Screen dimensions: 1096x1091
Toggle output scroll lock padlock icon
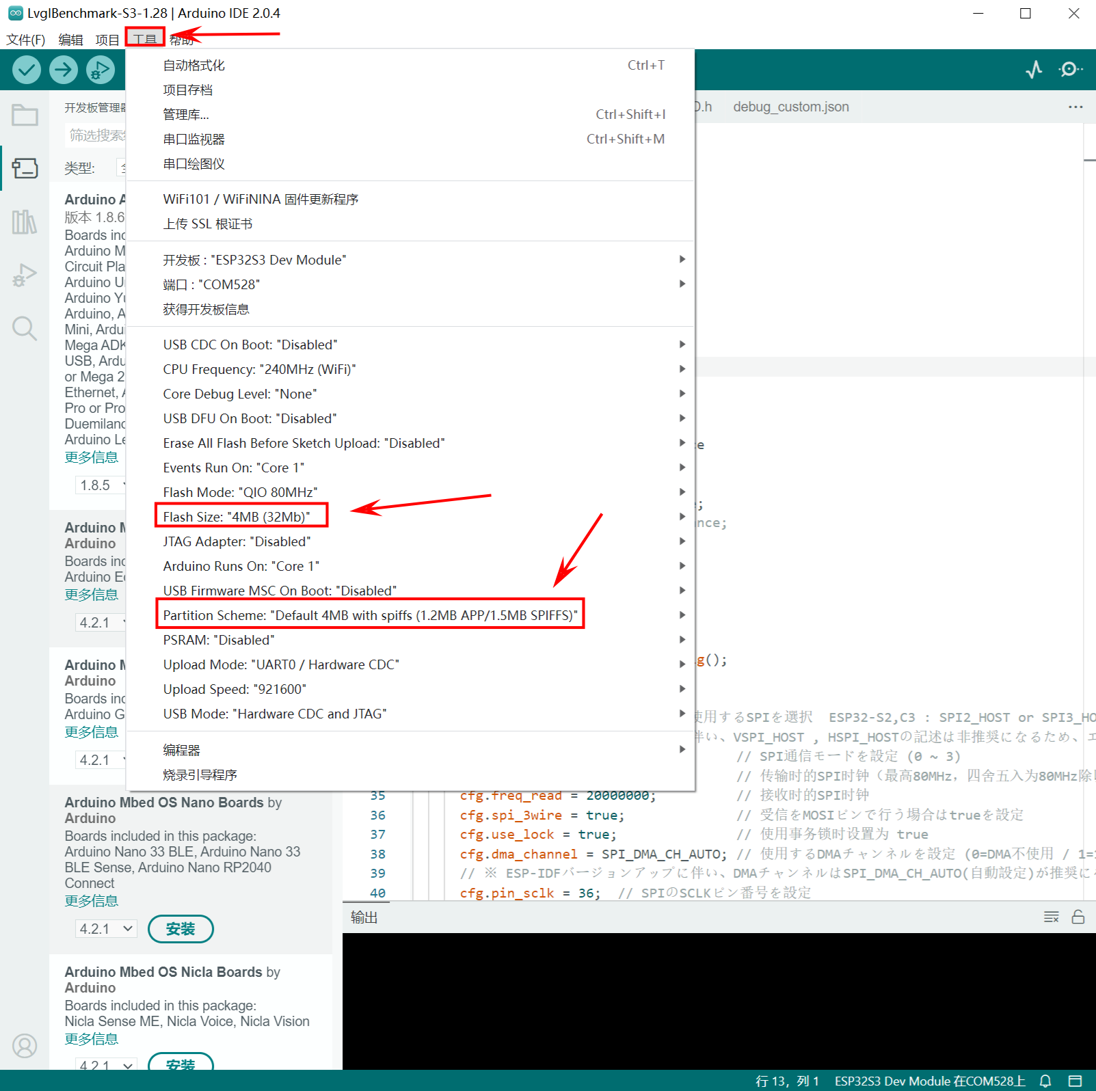(x=1078, y=917)
